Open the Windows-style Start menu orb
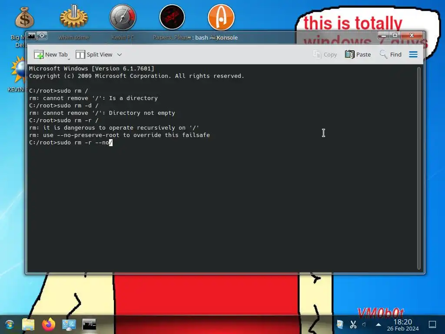The image size is (445, 334). (x=10, y=324)
